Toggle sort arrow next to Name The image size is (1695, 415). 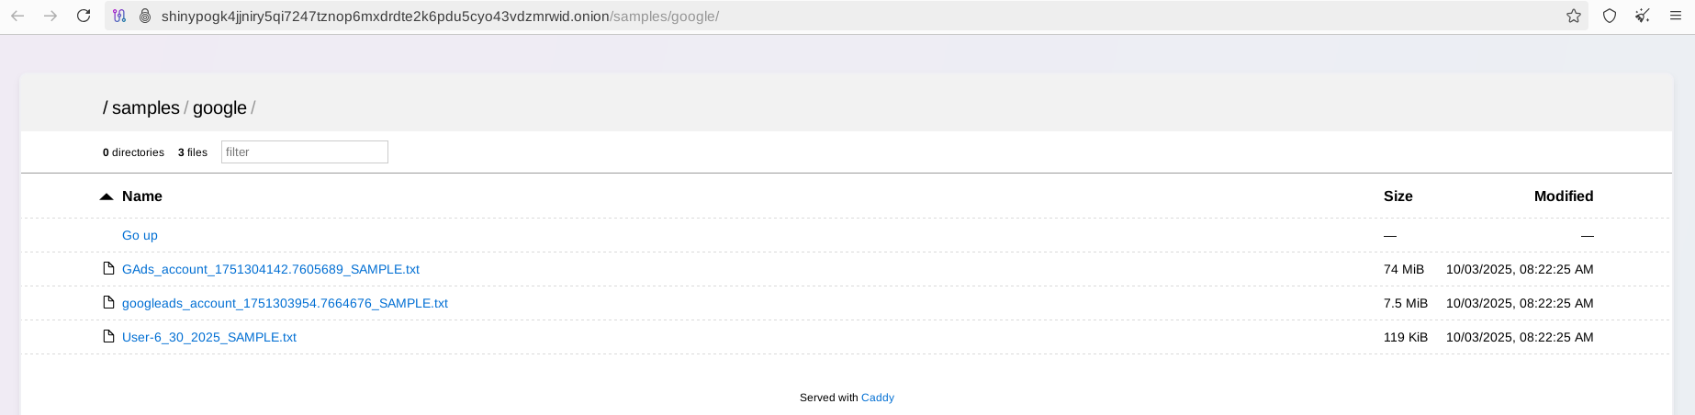coord(107,196)
